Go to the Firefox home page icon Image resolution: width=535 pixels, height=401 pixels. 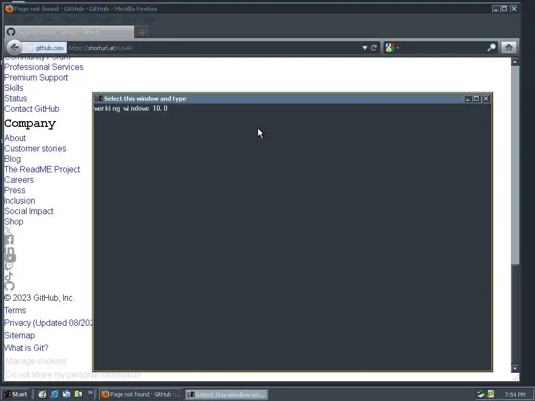[x=508, y=48]
